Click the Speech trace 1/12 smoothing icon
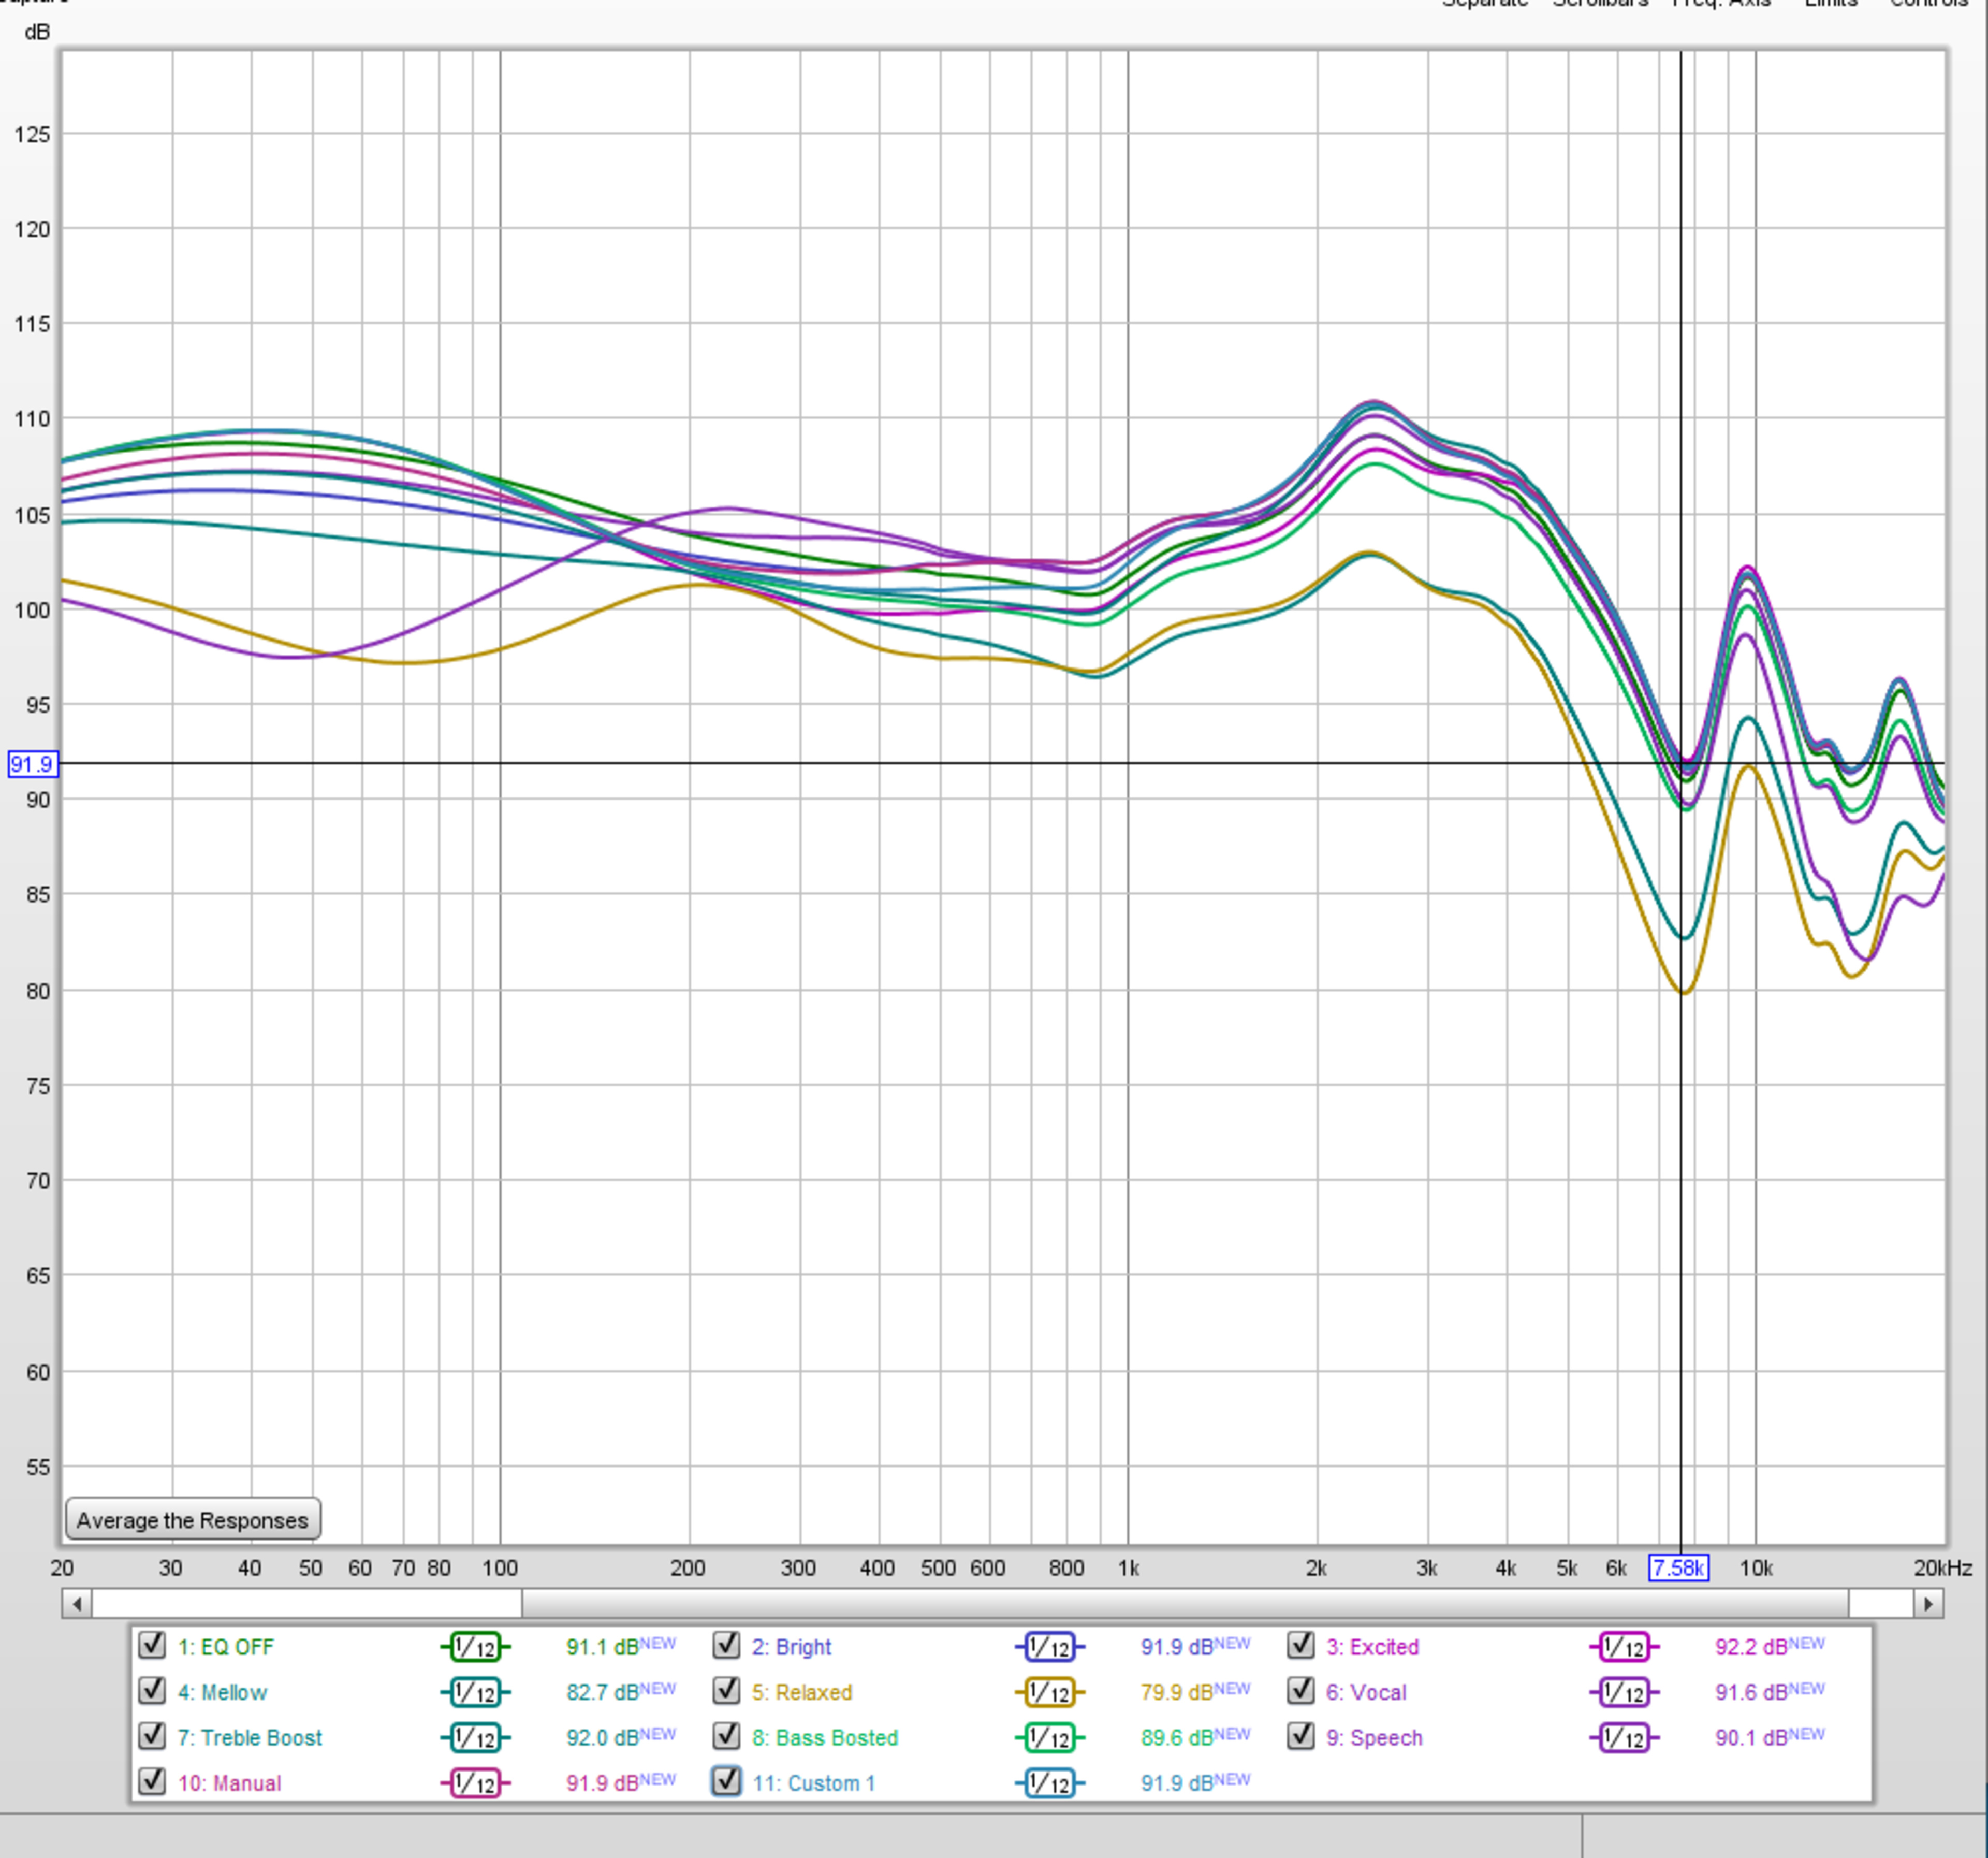Image resolution: width=1988 pixels, height=1858 pixels. click(x=1623, y=1738)
